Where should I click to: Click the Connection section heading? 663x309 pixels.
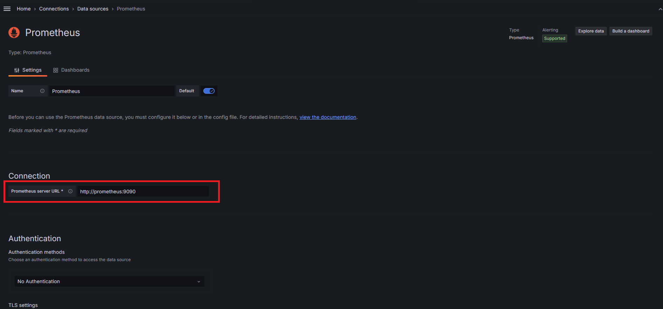pos(29,176)
